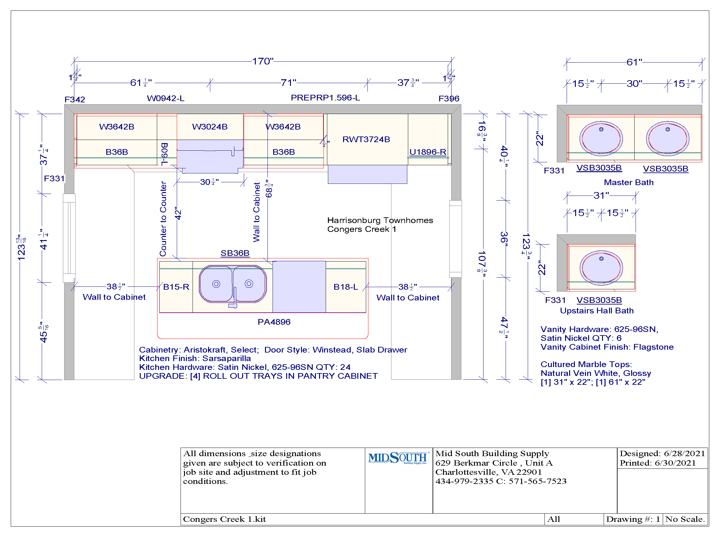720x537 pixels.
Task: Click the SB36B underlined cabinet label
Action: tap(235, 253)
